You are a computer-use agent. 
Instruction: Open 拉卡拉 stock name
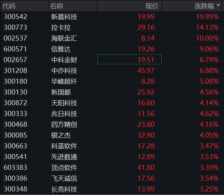(61, 28)
